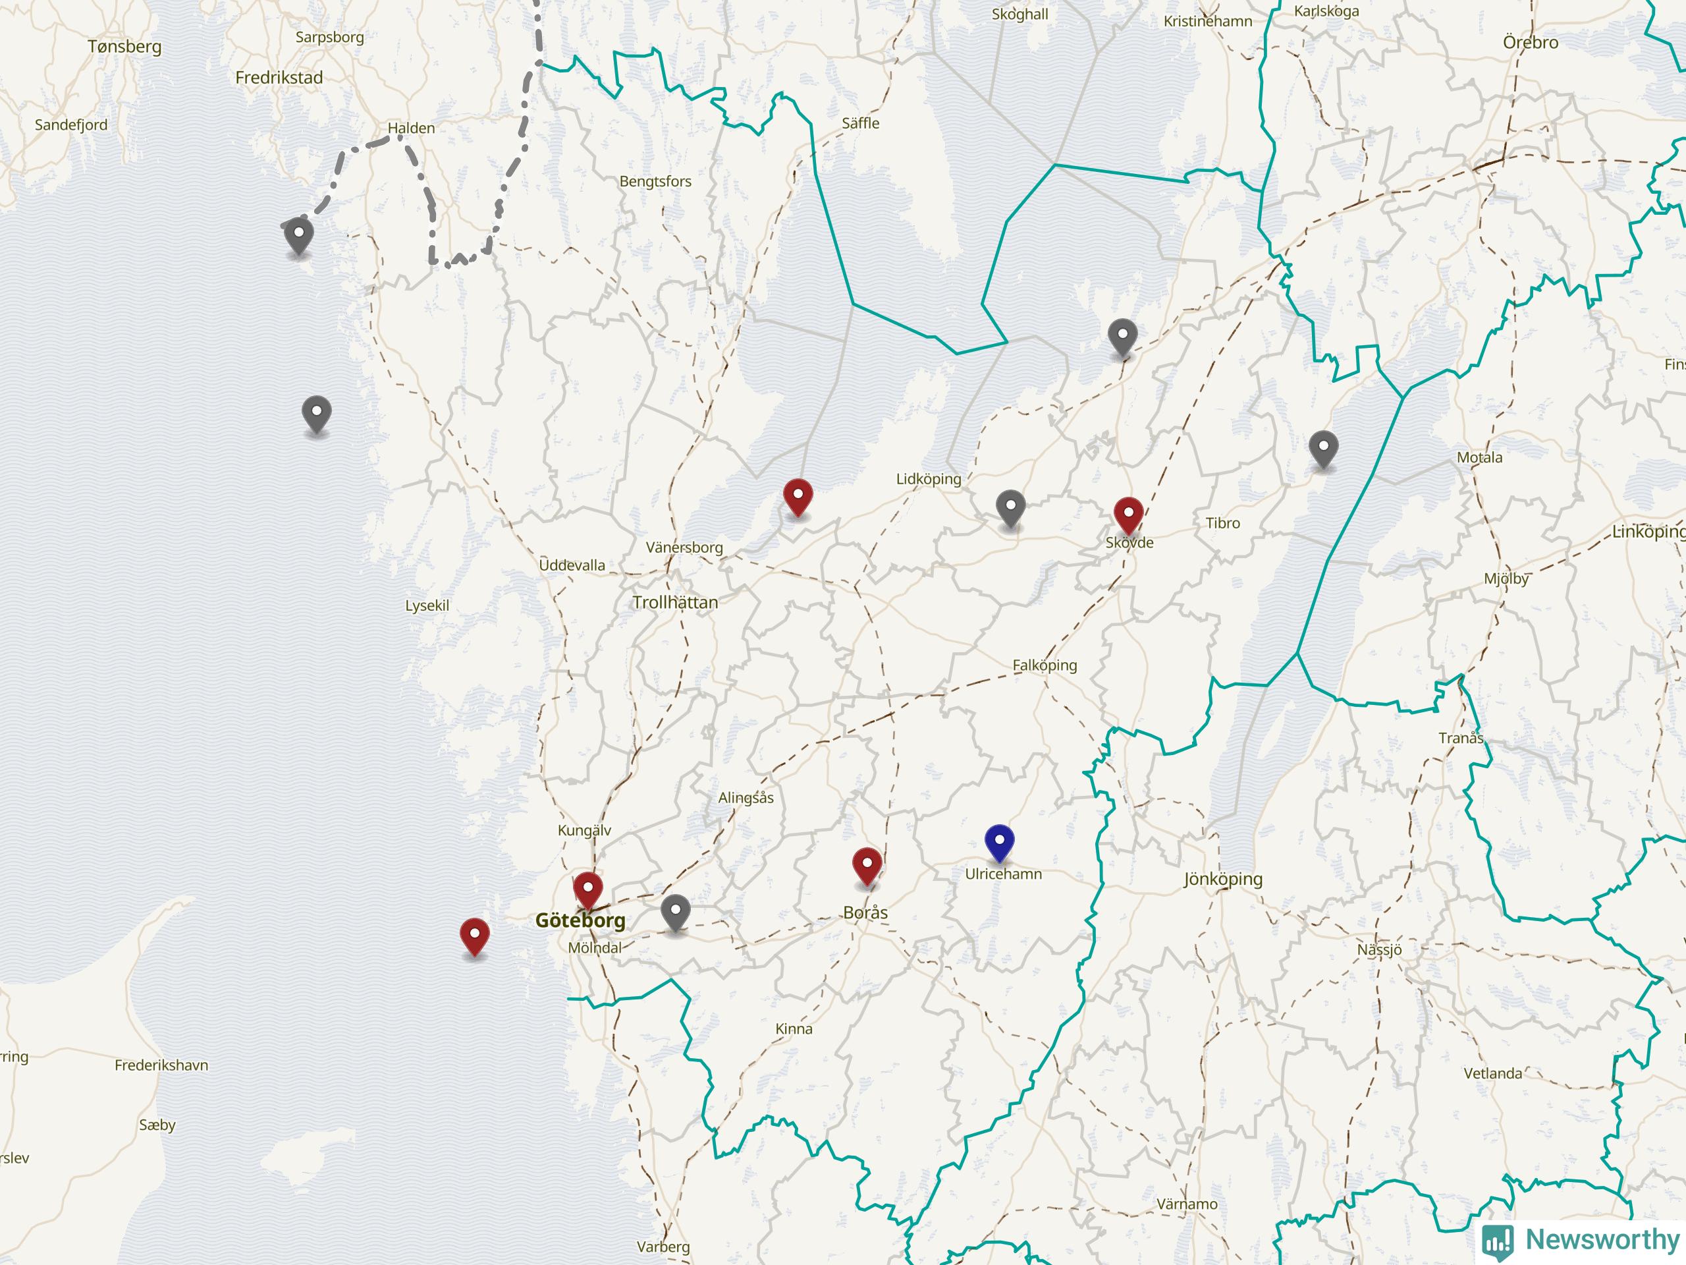
Task: Click the Kristinehamn label
Action: click(1207, 21)
